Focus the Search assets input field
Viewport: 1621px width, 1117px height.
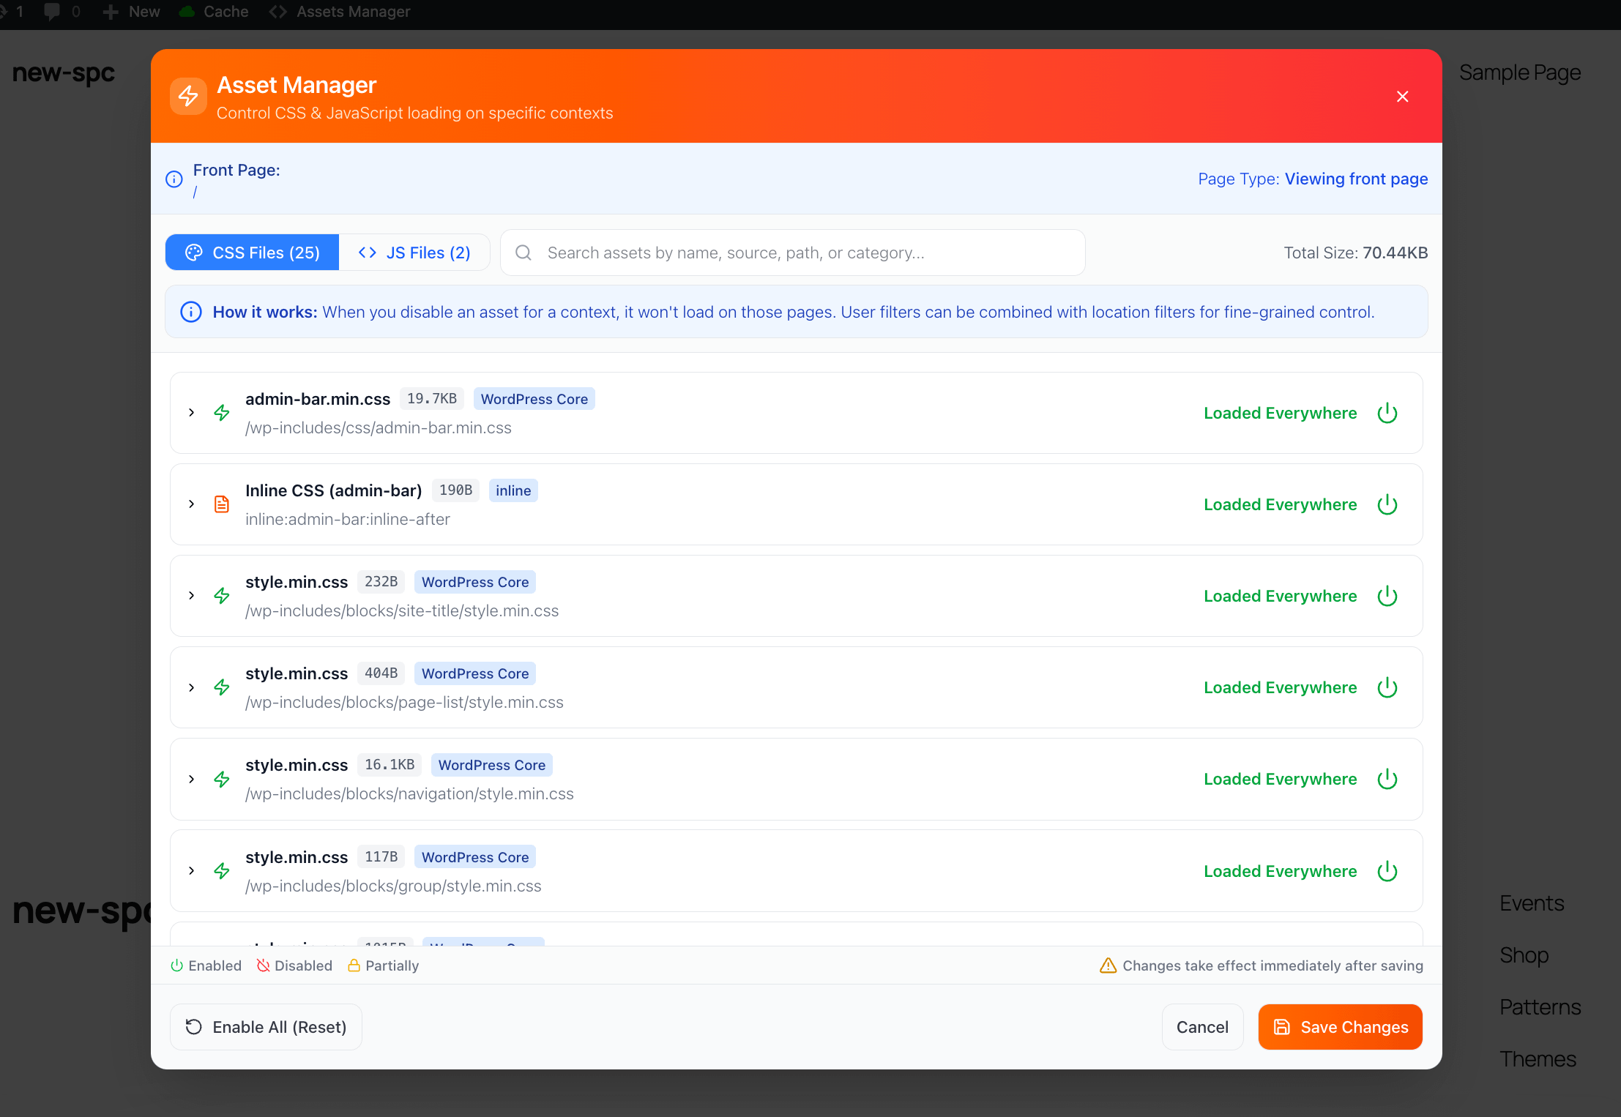805,253
